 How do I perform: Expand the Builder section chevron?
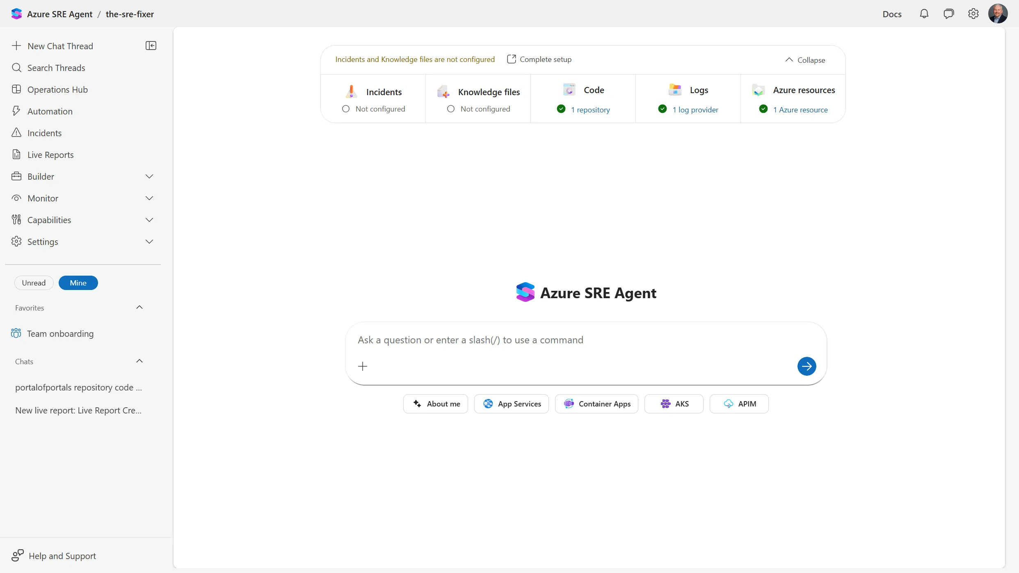[149, 176]
